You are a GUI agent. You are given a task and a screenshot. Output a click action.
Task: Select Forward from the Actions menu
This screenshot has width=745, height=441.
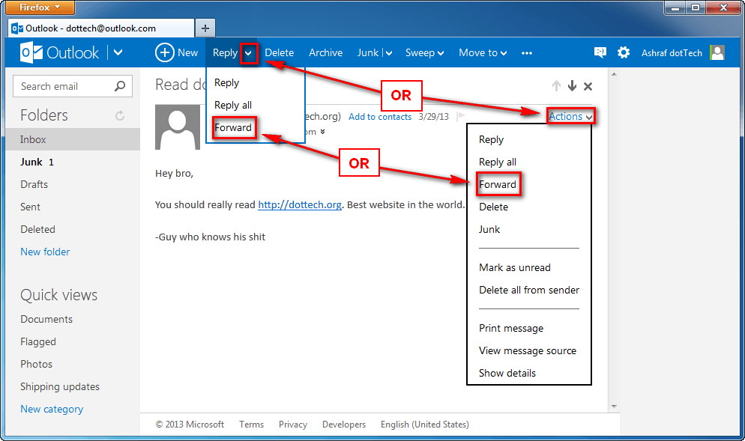(498, 183)
